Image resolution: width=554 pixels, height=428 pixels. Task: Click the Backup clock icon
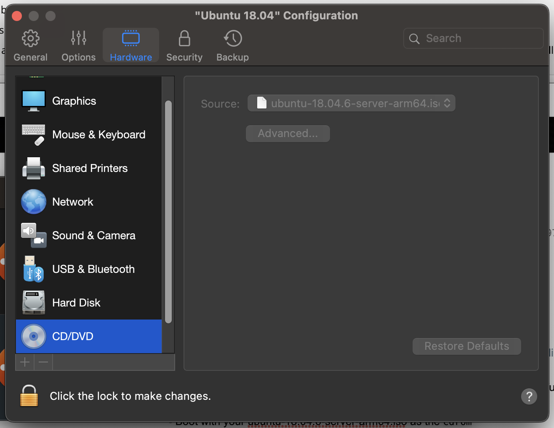click(x=233, y=38)
